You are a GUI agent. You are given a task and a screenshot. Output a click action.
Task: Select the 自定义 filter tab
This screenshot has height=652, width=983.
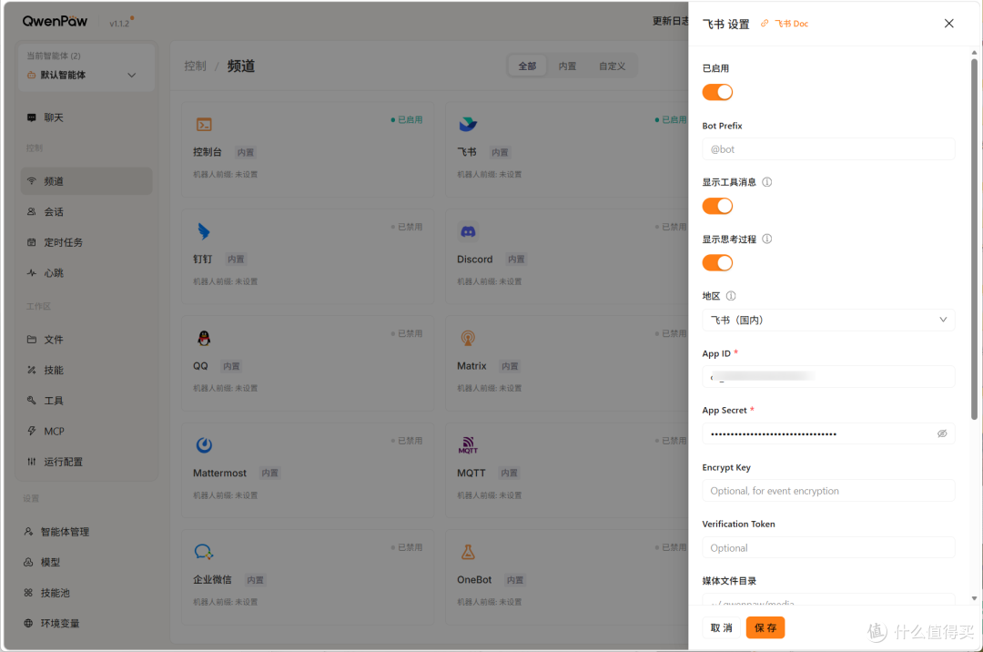[612, 66]
